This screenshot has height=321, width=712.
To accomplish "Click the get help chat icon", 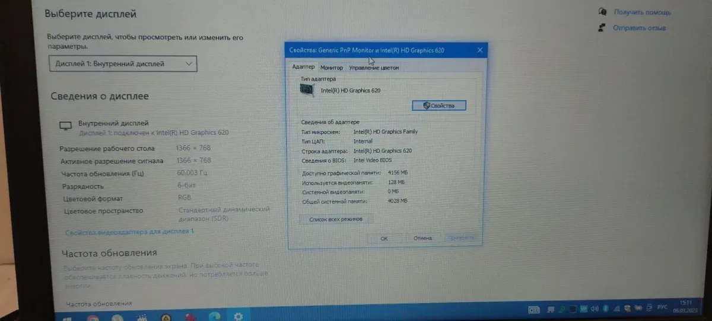I will [x=603, y=11].
